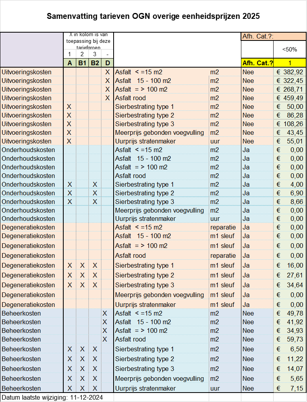Click the empty lavender cell at top left
The height and width of the screenshot is (402, 307).
[31, 50]
